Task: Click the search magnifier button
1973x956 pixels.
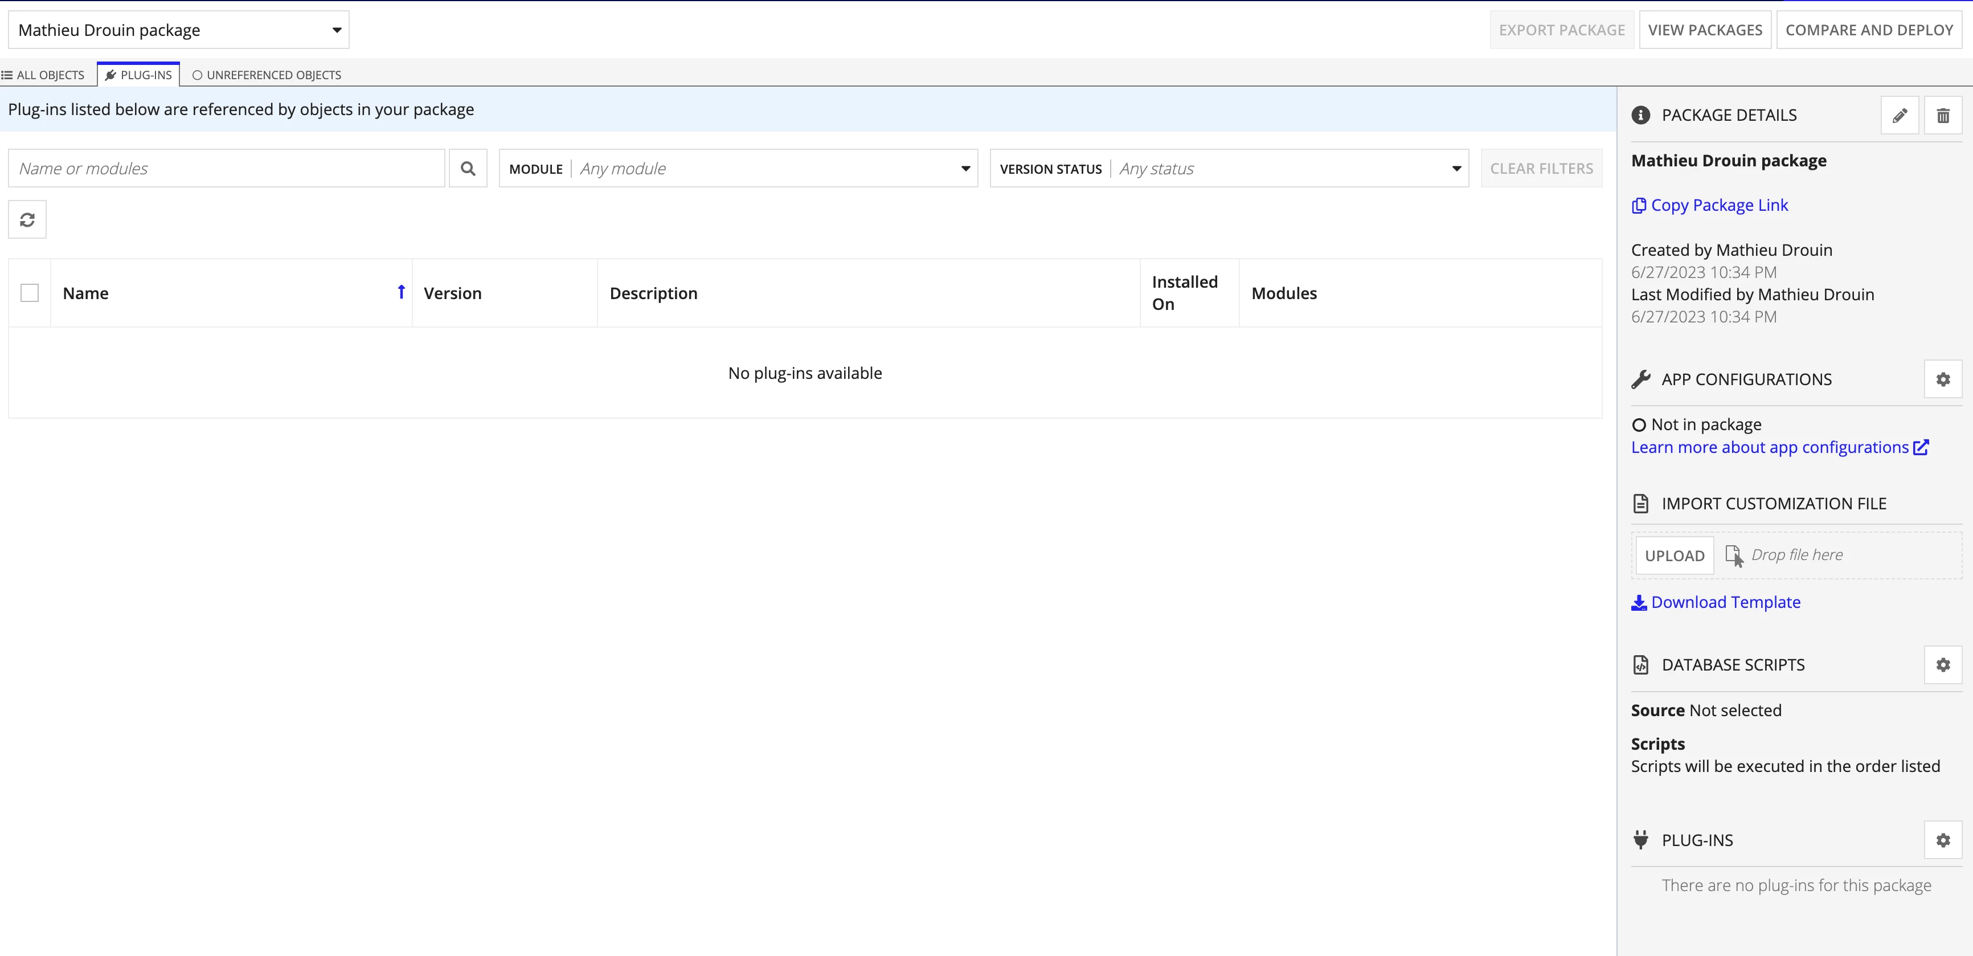Action: click(x=468, y=169)
